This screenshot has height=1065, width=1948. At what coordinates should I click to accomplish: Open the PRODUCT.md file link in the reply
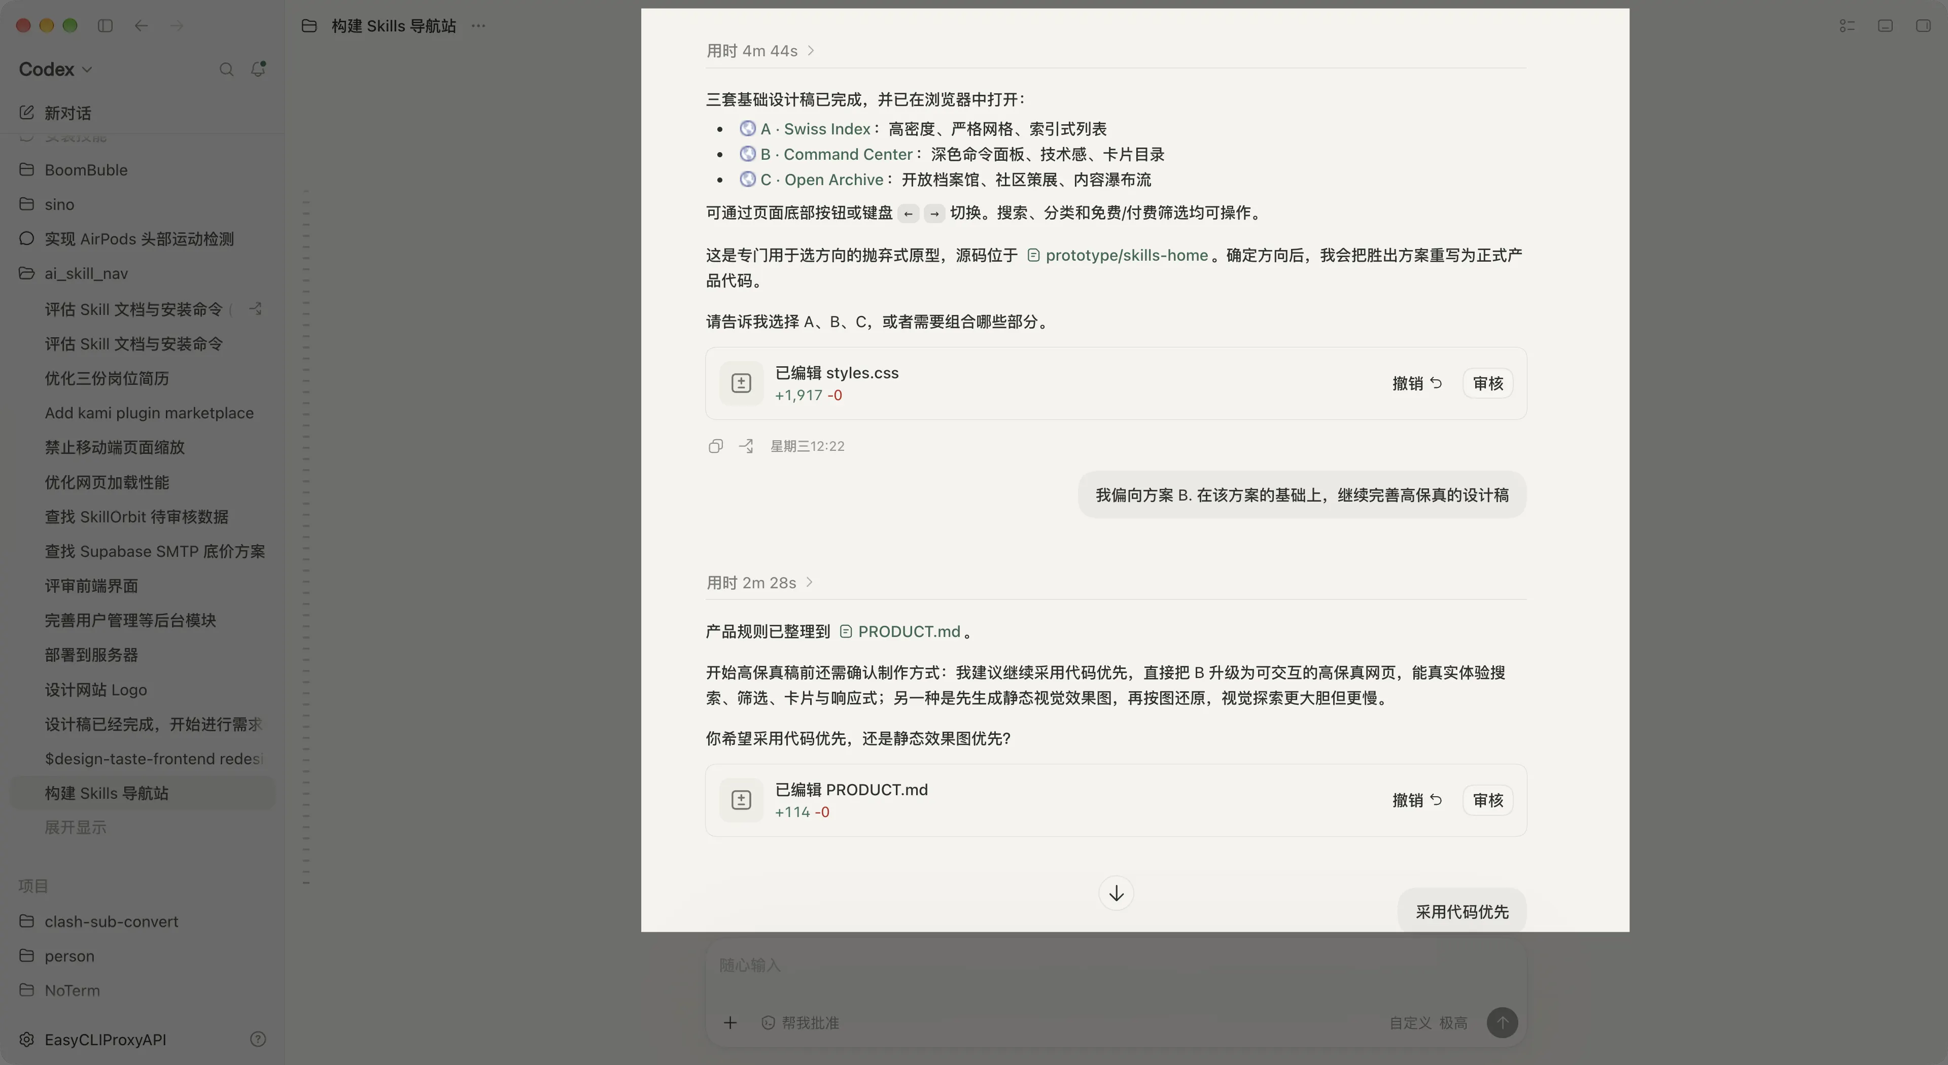coord(900,631)
